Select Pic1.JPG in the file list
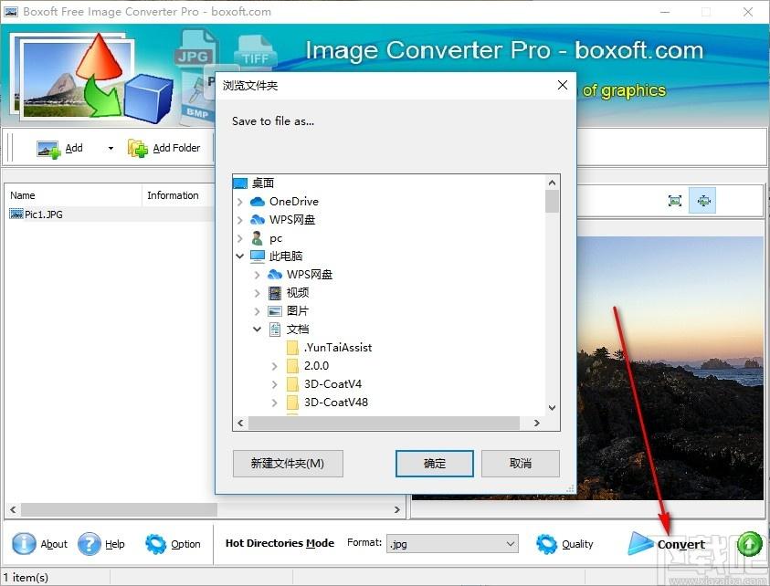 click(x=43, y=215)
